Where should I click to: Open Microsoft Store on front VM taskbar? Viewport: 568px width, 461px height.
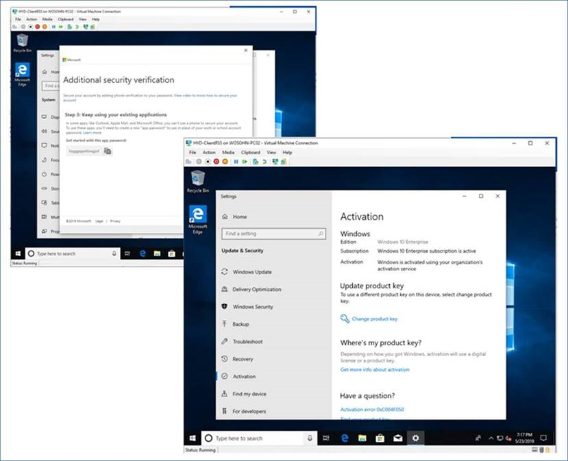tap(380, 438)
